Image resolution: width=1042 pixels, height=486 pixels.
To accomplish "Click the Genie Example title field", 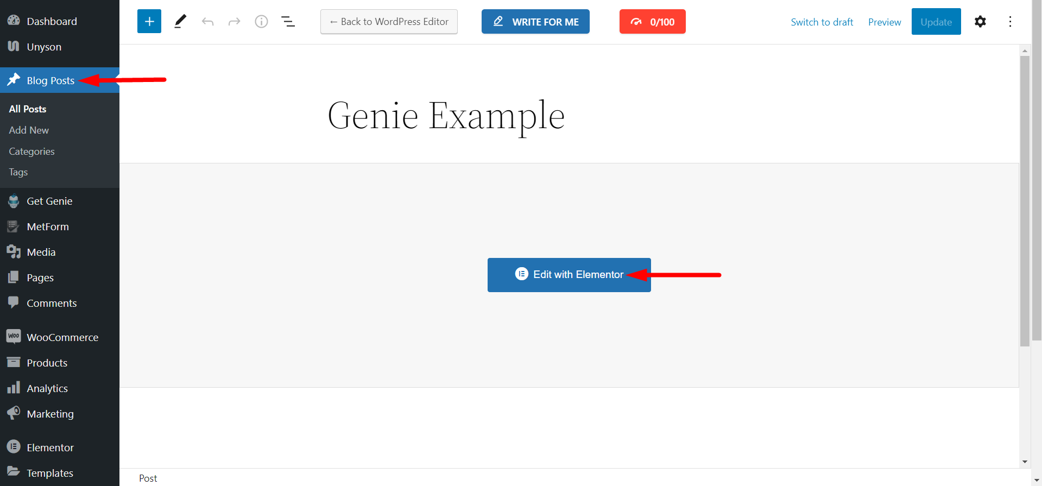I will 446,116.
